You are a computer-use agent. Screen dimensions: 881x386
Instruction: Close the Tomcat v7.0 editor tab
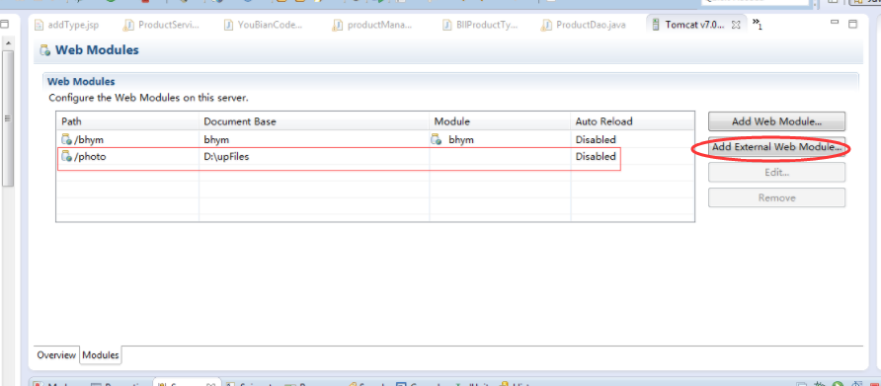[x=736, y=26]
